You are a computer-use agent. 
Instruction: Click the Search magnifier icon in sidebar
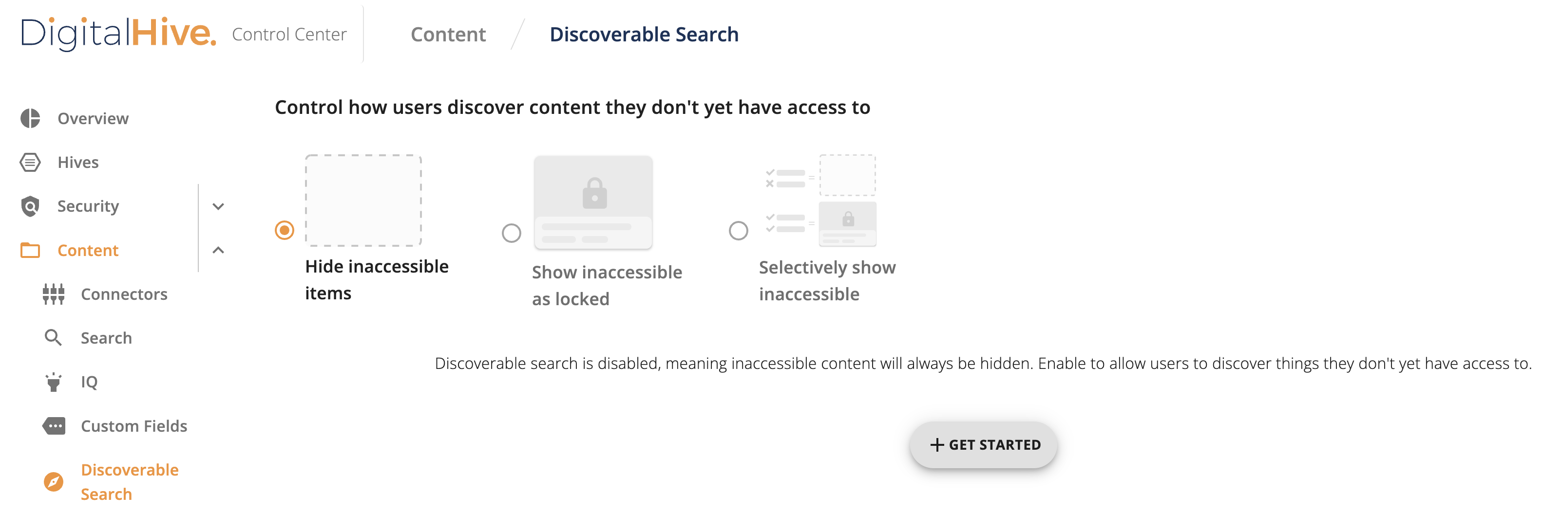coord(54,338)
